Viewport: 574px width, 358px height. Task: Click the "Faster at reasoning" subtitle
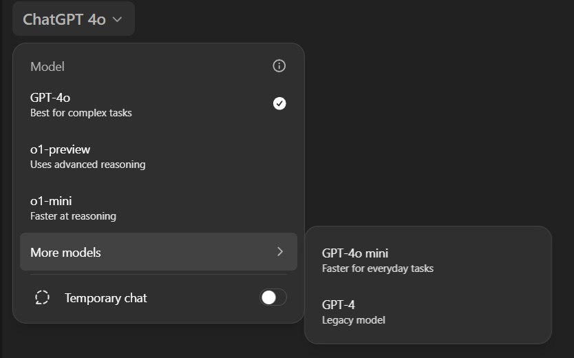[x=73, y=216]
